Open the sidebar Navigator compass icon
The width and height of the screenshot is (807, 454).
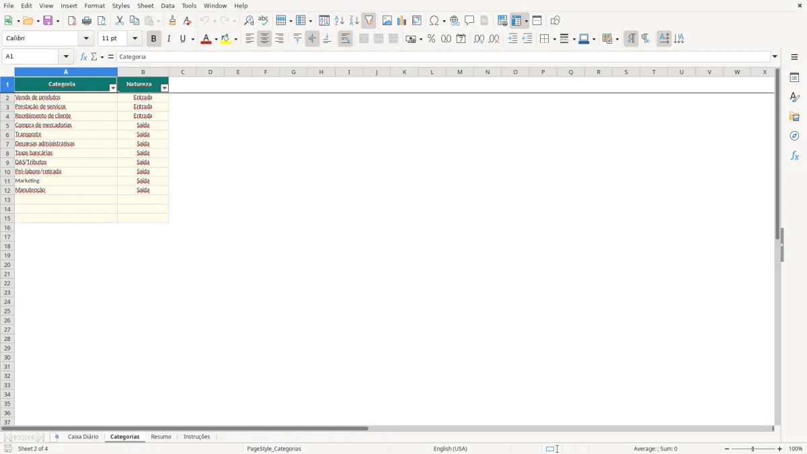click(x=794, y=136)
